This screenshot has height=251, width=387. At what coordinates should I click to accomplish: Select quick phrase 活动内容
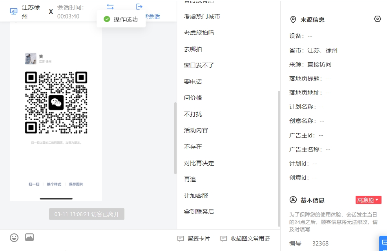pos(196,130)
